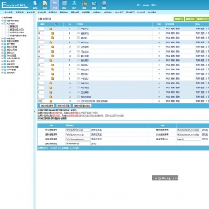The width and height of the screenshot is (209, 209).
Task: Click the folder icon beside WAP管理 in tree
Action: 5,70
